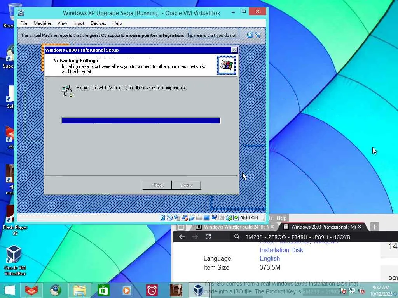Click the recording indicator icon
Viewport: 398px width, 298px height.
coord(214,217)
